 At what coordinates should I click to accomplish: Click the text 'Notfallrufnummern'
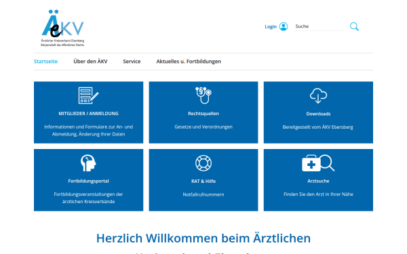click(203, 194)
